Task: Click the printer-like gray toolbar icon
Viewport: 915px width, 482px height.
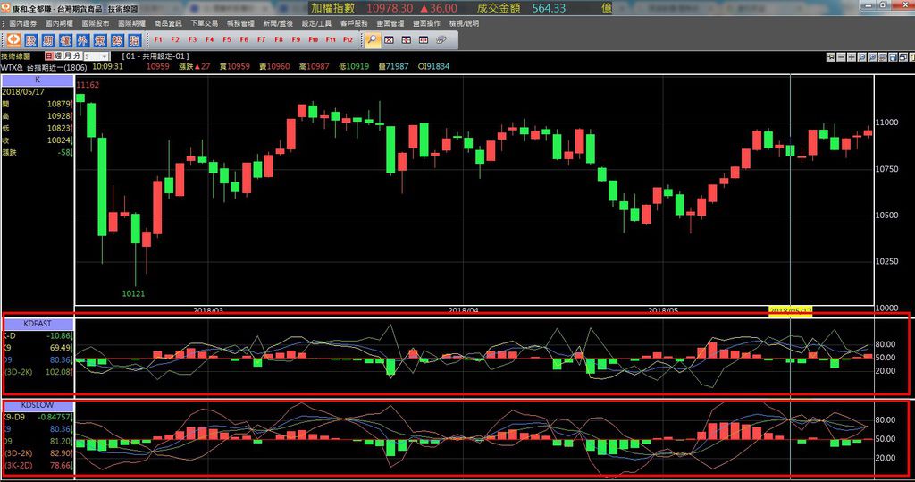Action: tap(441, 39)
